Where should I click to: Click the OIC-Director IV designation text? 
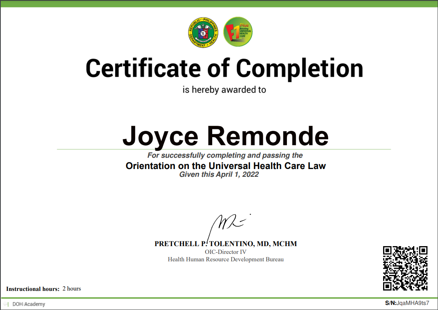click(225, 252)
